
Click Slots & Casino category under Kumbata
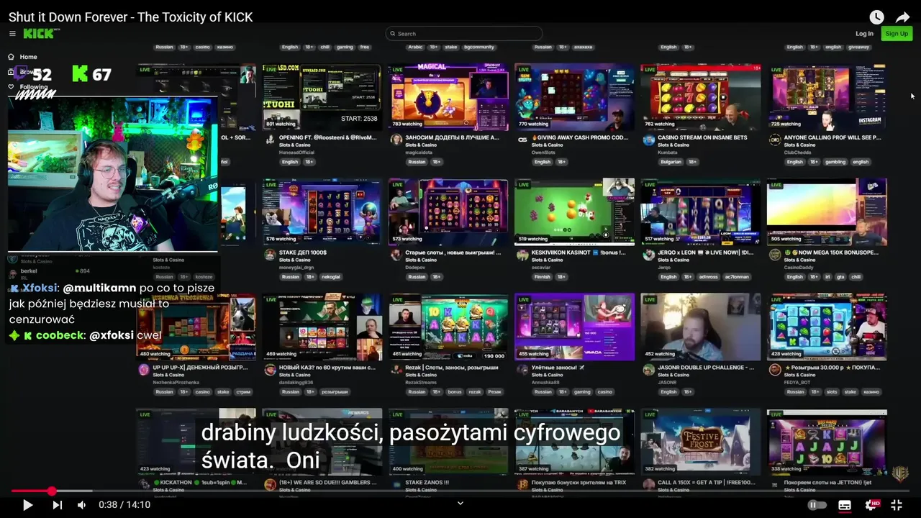(673, 145)
